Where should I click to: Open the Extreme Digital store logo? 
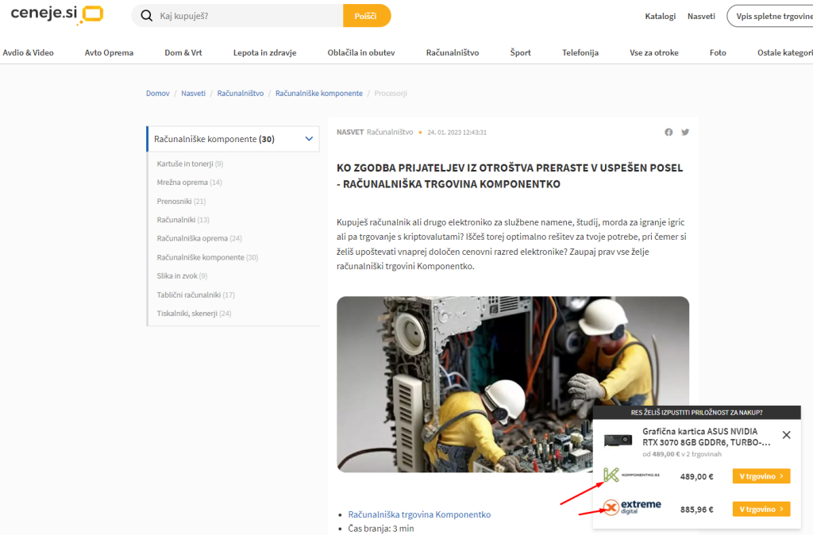(632, 507)
